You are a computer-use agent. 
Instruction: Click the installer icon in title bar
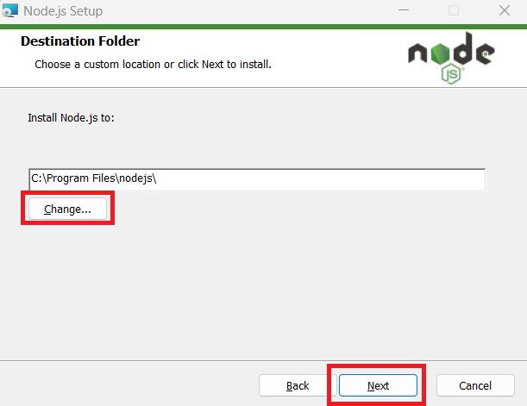coord(9,10)
